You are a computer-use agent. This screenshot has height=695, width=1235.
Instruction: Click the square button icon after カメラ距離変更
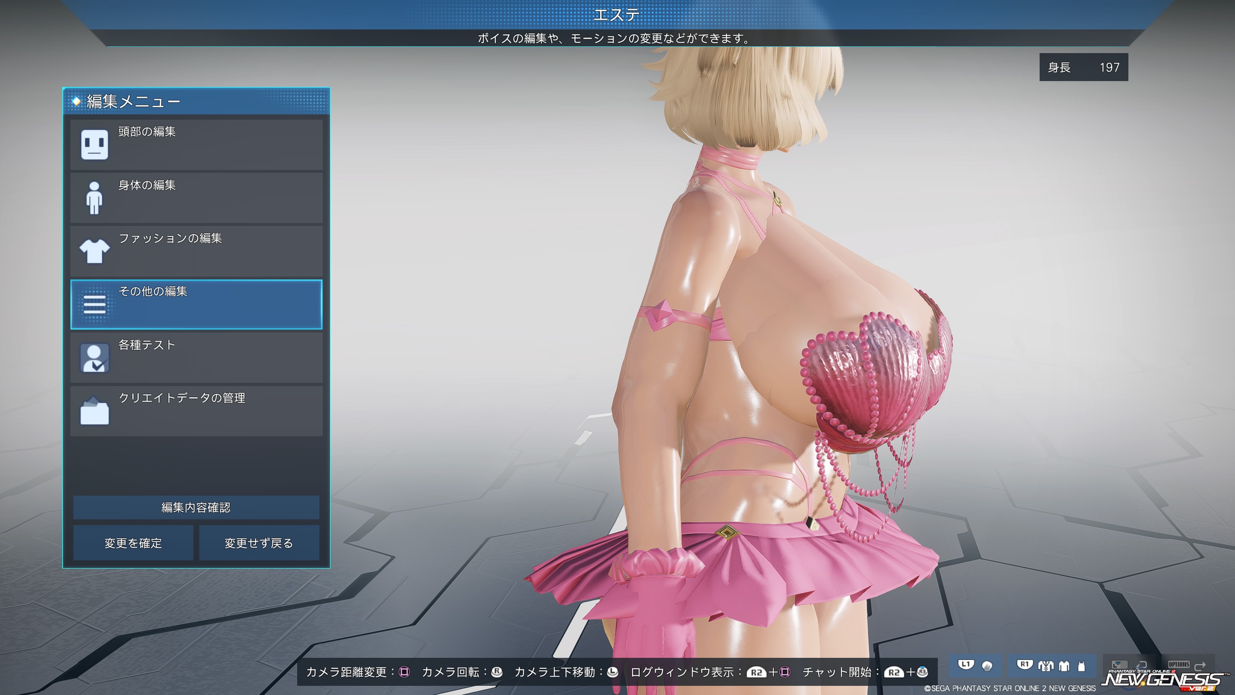(404, 672)
